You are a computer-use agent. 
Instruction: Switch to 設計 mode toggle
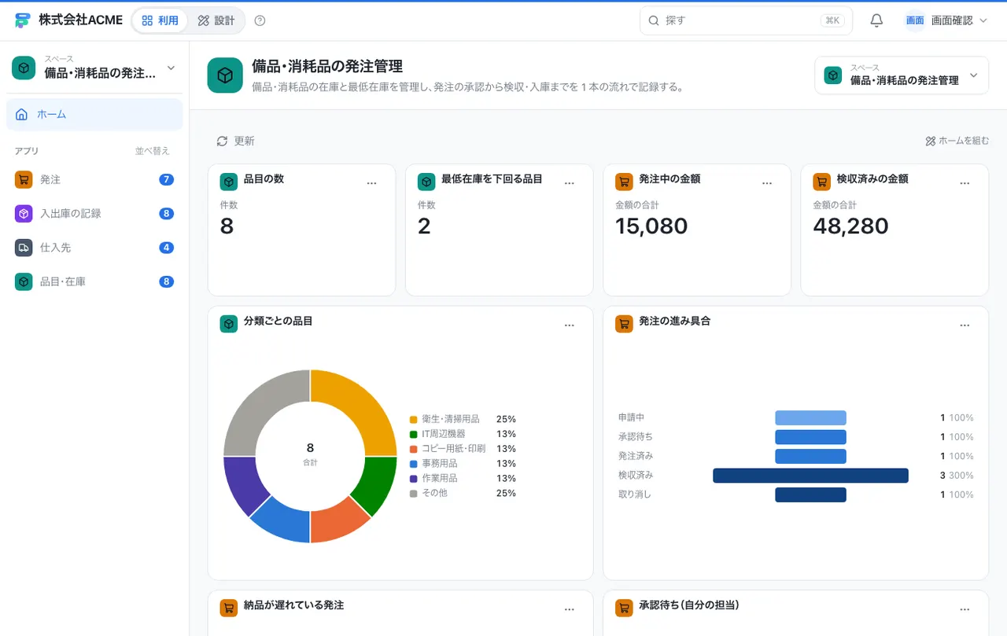point(216,20)
